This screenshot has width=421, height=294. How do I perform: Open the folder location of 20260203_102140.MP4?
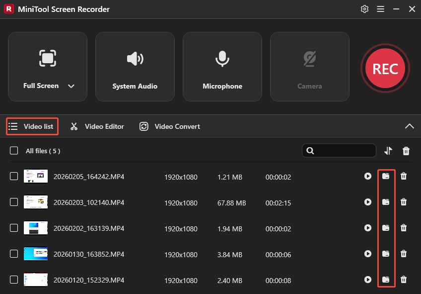pos(386,202)
